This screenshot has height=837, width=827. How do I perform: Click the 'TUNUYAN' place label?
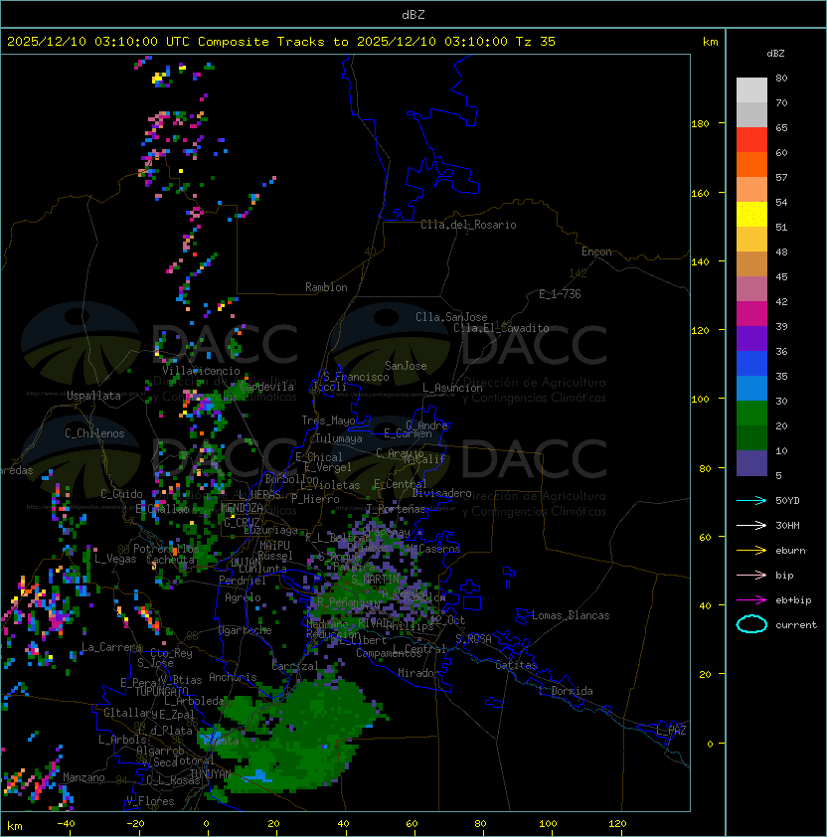(211, 773)
